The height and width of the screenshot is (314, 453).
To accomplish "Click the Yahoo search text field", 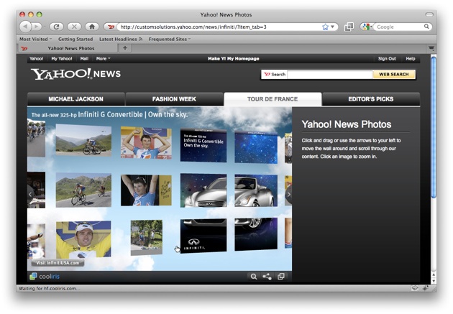I will pyautogui.click(x=329, y=75).
